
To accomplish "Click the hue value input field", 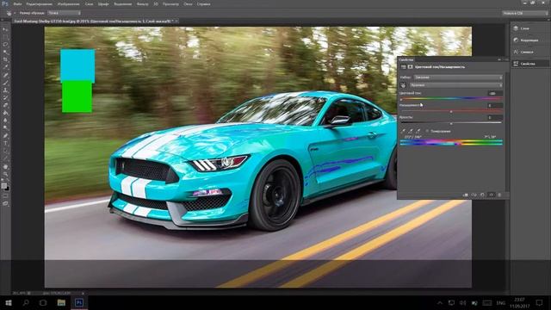I will 495,94.
